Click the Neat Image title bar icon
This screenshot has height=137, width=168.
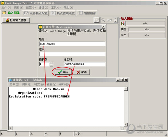tap(2, 3)
